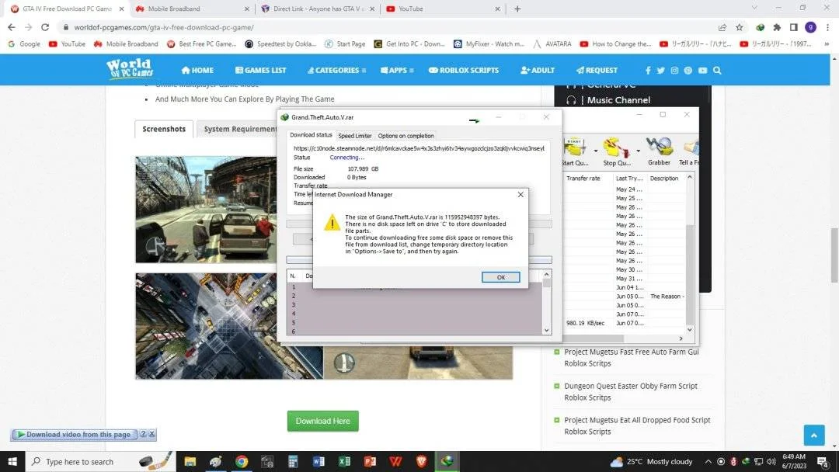Open HOME in site navigation

coord(197,70)
